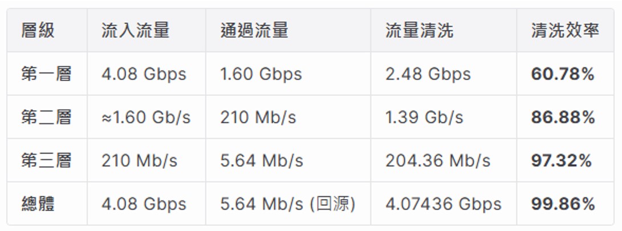Click the 99.86% overall efficiency value
Image resolution: width=622 pixels, height=231 pixels.
[x=563, y=204]
